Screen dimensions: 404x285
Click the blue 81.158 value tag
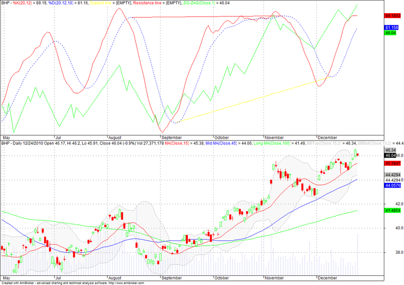pos(391,27)
